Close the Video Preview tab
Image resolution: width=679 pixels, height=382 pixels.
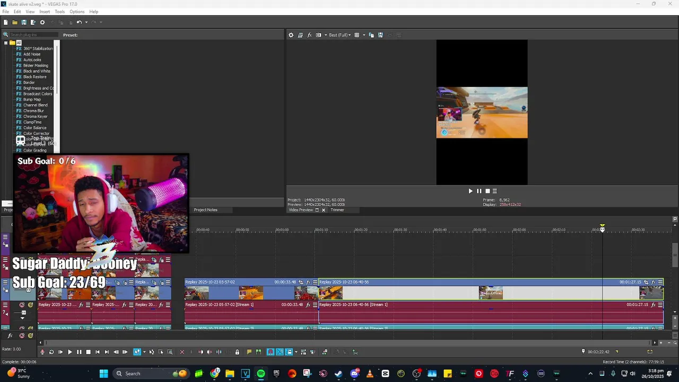pos(324,210)
